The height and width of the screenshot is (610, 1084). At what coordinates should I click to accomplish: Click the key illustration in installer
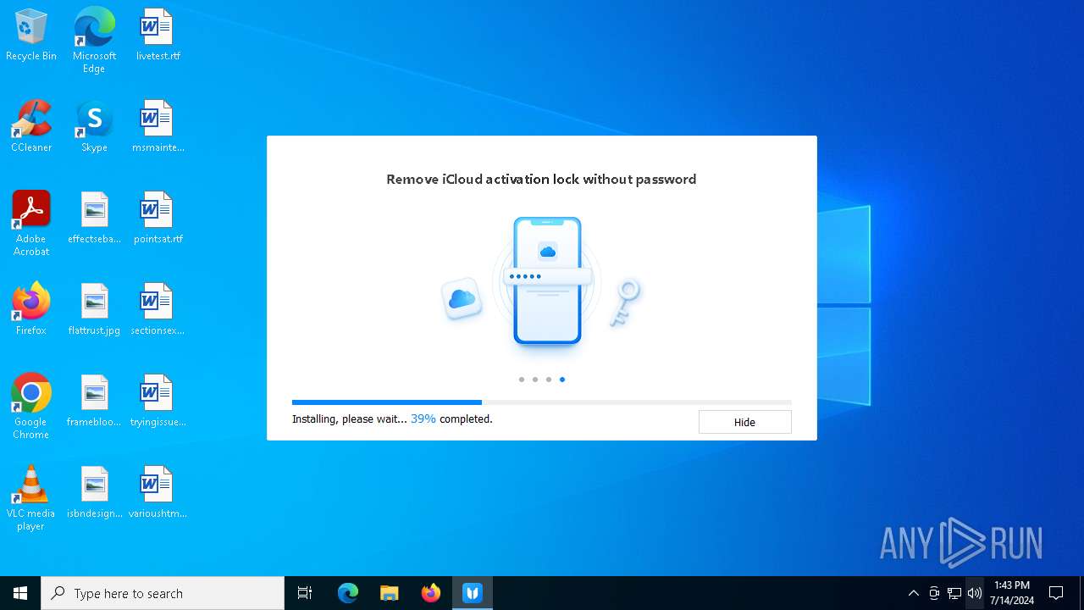pos(626,302)
